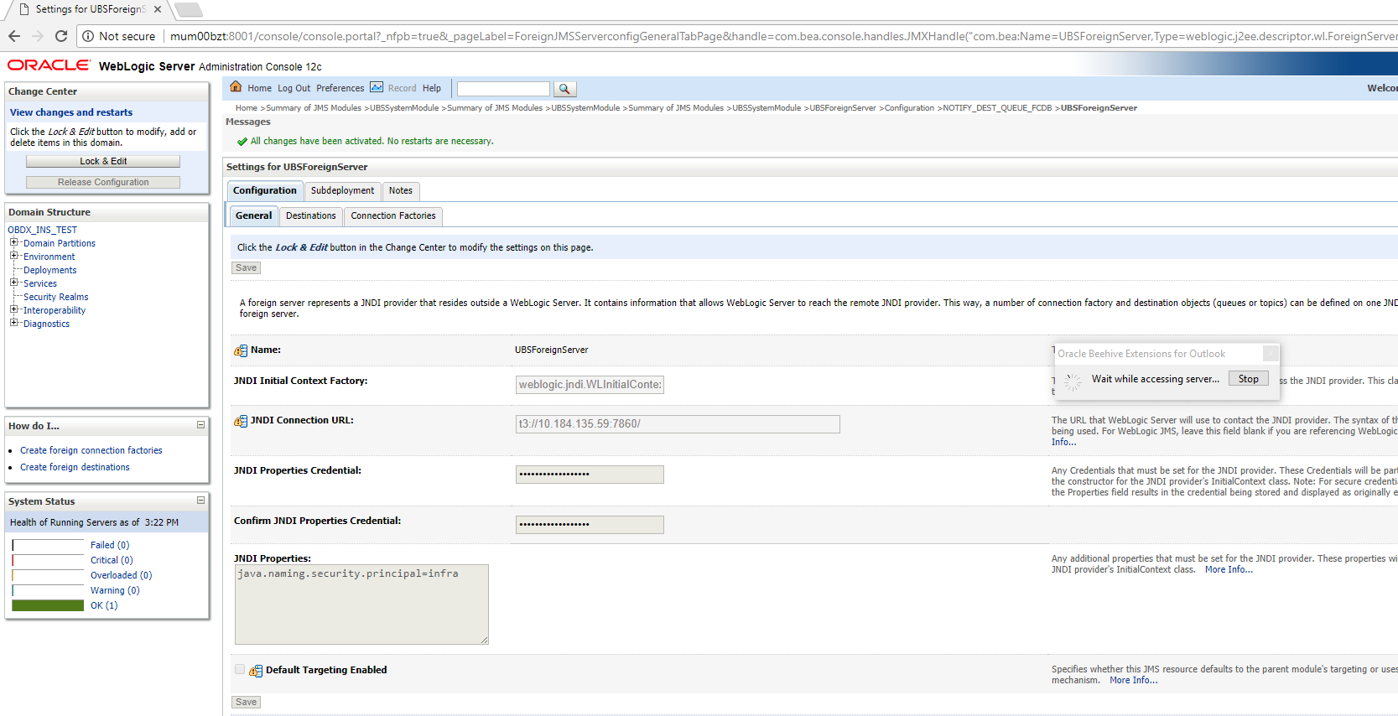
Task: Close the Oracle Beehive Extensions popup
Action: click(1271, 354)
